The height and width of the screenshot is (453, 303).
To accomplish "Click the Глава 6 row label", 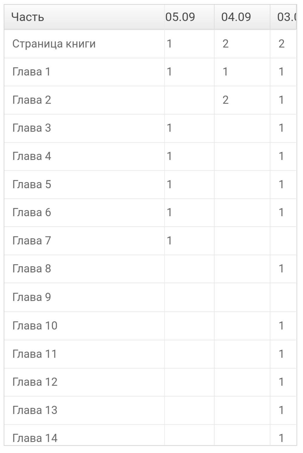I will [x=32, y=212].
